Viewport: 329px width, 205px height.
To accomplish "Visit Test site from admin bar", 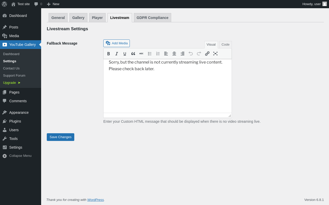I will coord(21,4).
